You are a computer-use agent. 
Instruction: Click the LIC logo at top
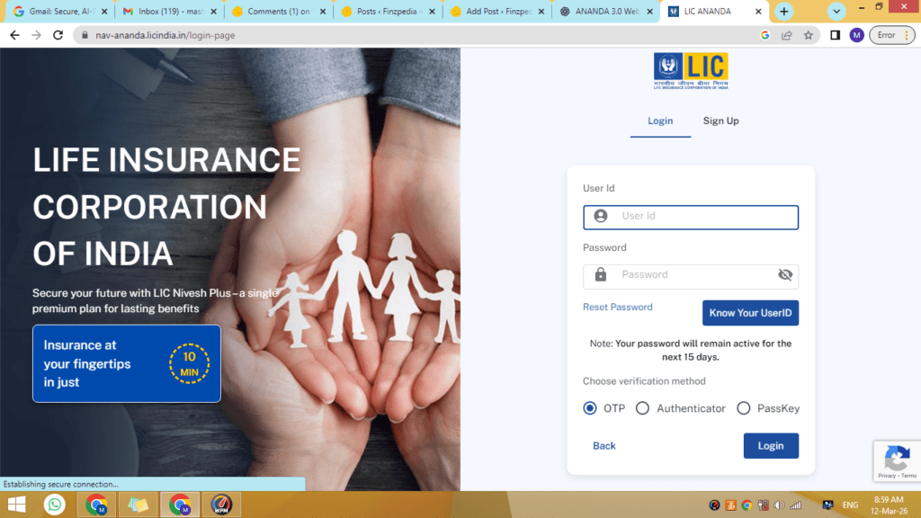point(691,70)
